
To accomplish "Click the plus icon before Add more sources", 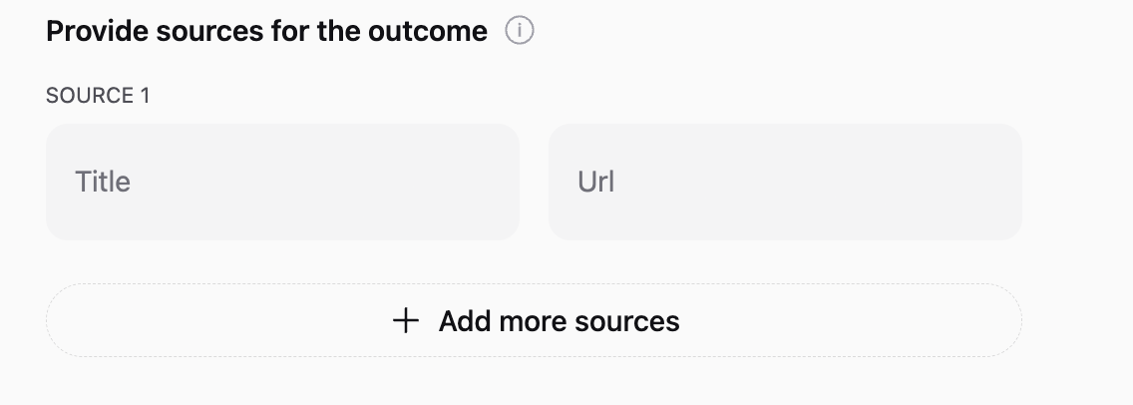I will tap(405, 321).
